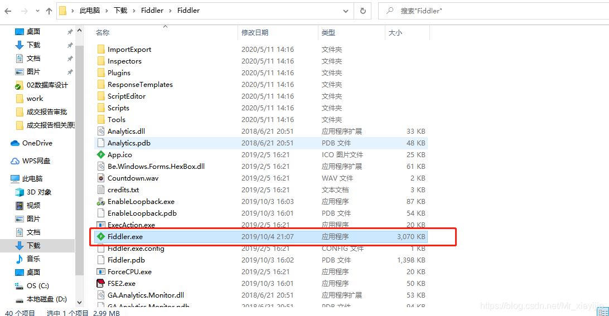
Task: Open 视频 under This PC
Action: [x=33, y=205]
